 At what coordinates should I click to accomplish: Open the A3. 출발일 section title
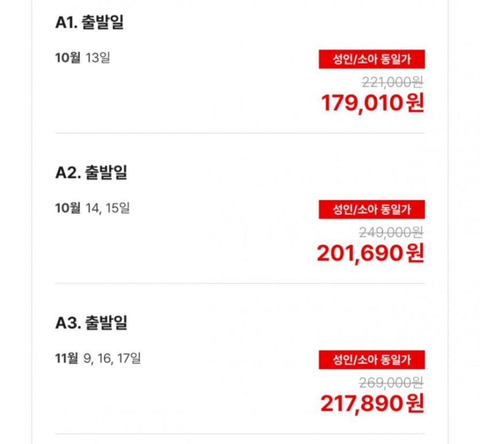tap(91, 323)
